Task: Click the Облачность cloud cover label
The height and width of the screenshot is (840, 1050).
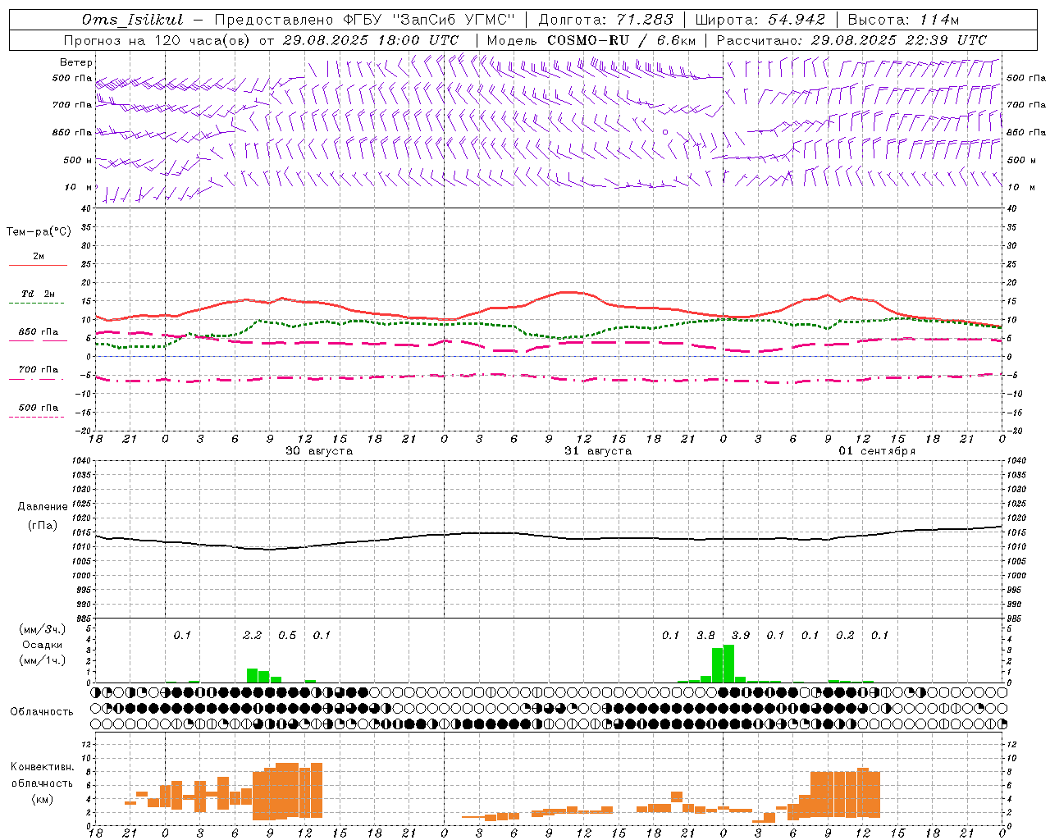Action: 42,712
